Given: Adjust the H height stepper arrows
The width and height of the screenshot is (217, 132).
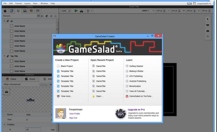Looking at the screenshot, I should coord(209,11).
